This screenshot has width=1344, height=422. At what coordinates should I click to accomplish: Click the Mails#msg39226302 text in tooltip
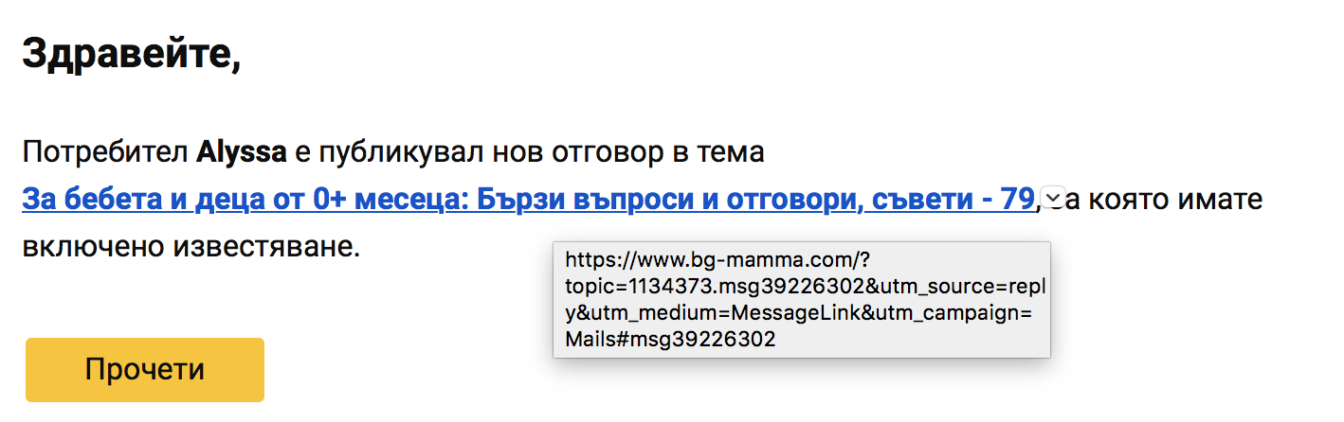click(x=669, y=339)
